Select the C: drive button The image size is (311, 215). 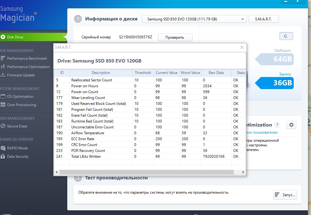coord(286,36)
